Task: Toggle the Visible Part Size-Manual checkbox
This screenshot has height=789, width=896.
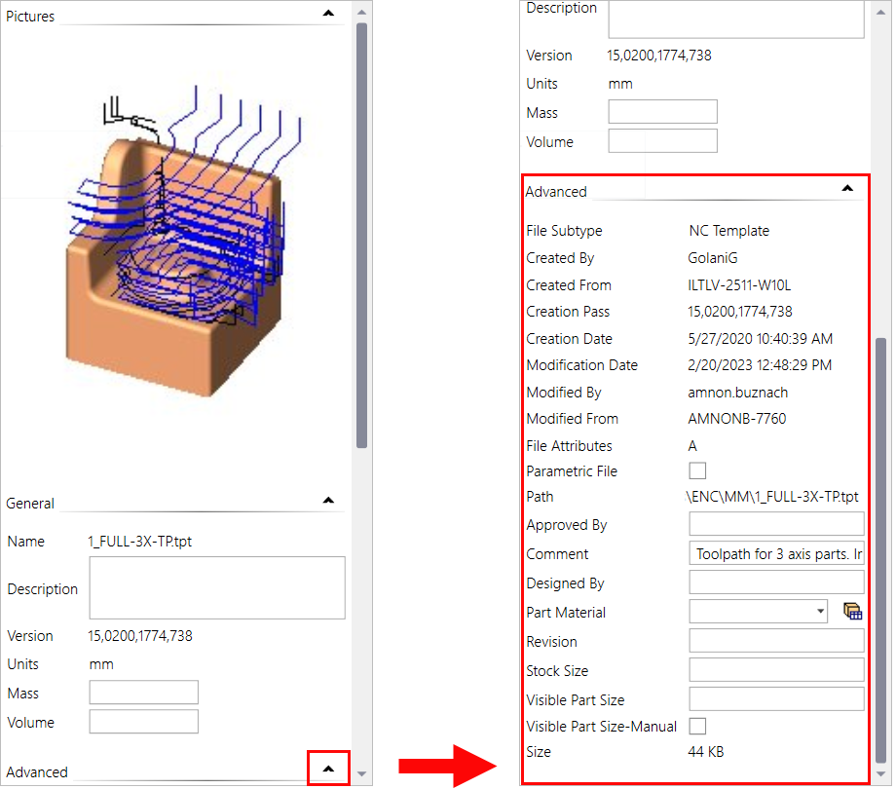Action: (697, 726)
